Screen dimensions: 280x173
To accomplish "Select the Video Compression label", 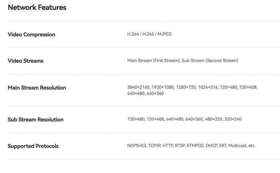I will 31,34.
